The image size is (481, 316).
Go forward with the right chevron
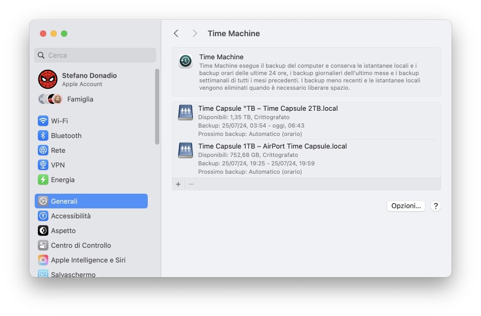[195, 34]
